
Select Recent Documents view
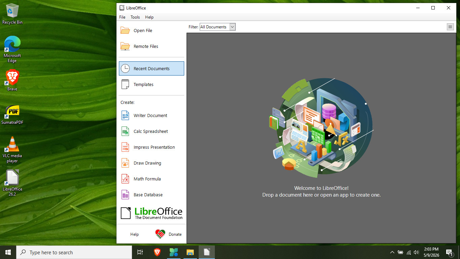coord(152,68)
